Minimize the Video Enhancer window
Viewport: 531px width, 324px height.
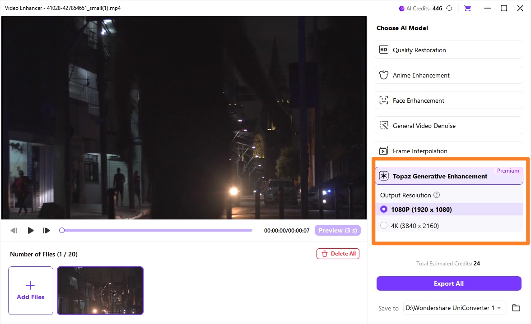488,8
